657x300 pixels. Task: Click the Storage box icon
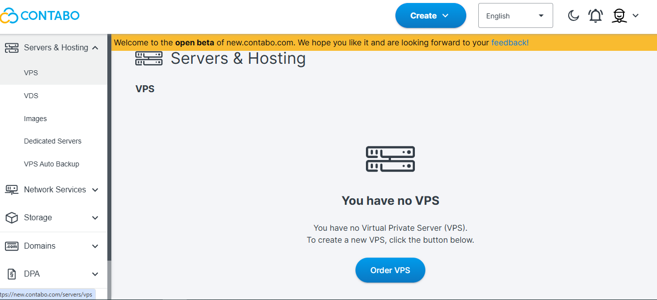(11, 218)
